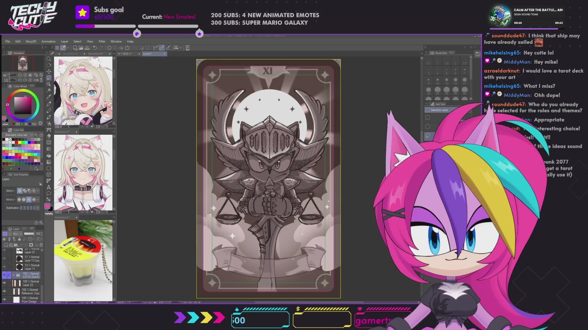Open the Filter menu
588x330 pixels.
(x=102, y=41)
